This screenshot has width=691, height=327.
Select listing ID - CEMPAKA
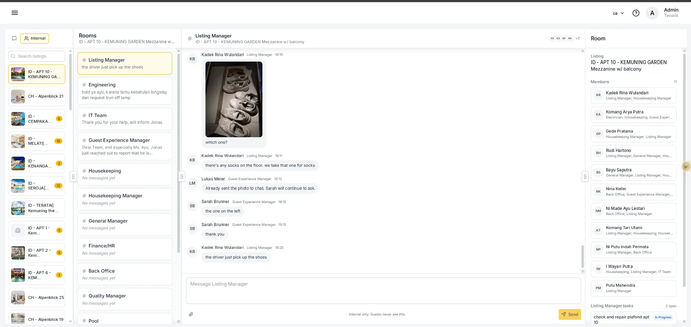pyautogui.click(x=37, y=119)
